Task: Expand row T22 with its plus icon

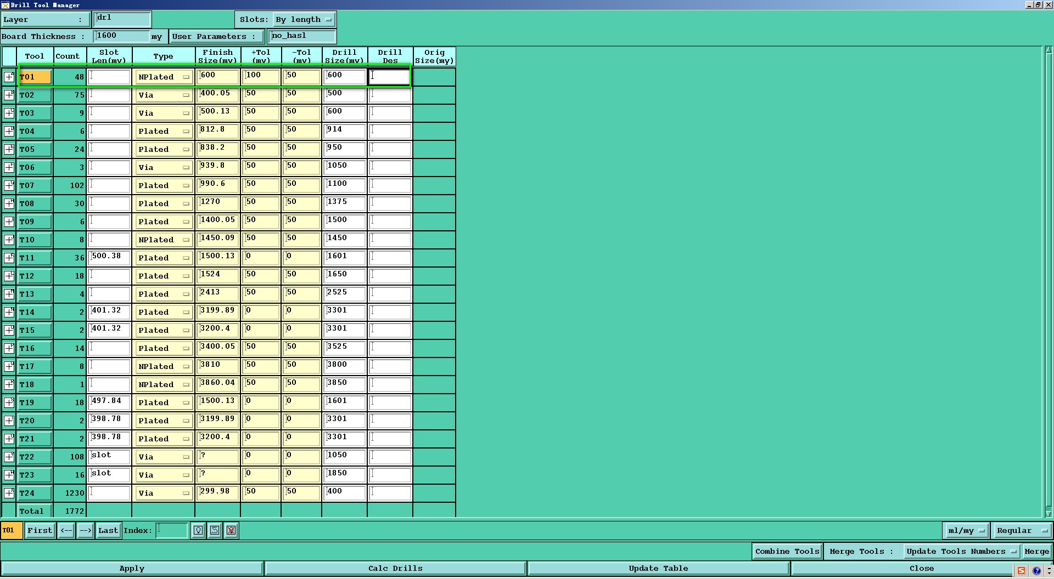Action: (9, 457)
